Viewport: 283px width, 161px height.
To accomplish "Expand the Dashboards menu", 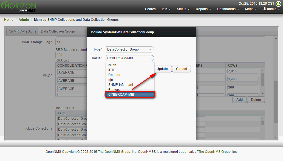I will 228,9.
